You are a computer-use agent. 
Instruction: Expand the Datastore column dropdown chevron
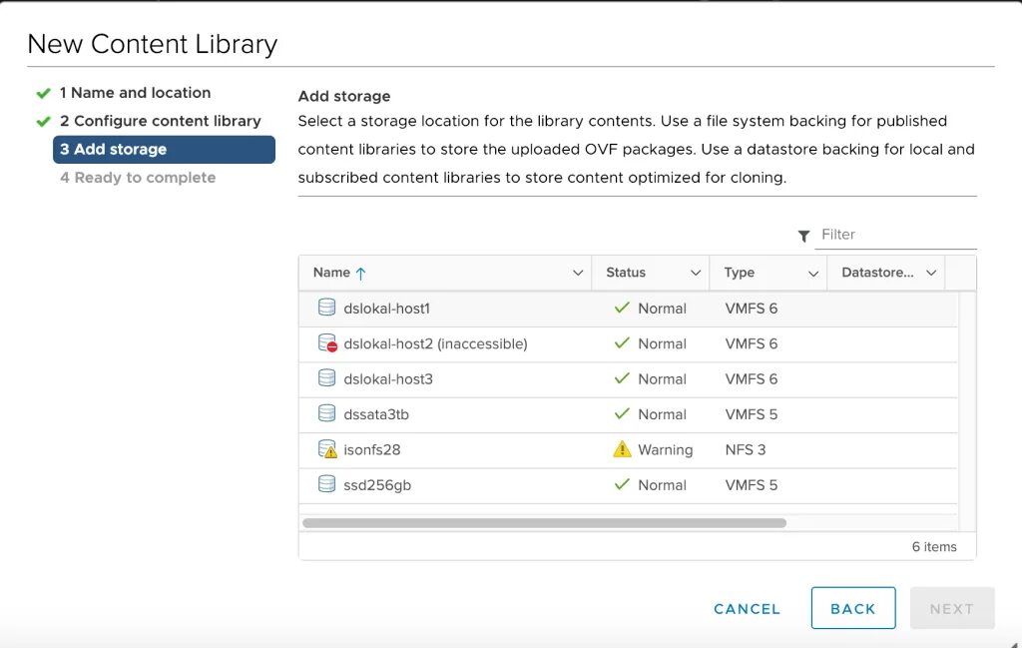point(931,273)
